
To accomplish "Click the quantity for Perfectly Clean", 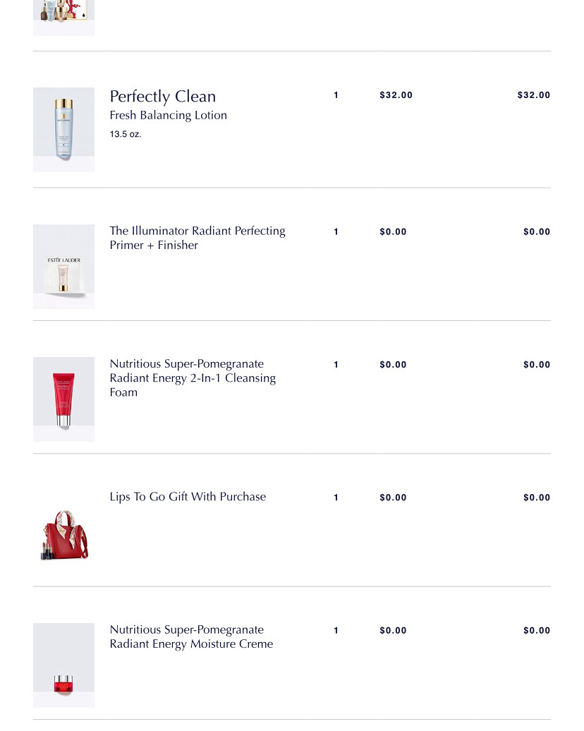I will [x=336, y=95].
